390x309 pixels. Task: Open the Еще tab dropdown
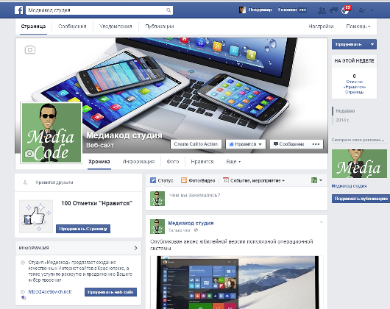pyautogui.click(x=233, y=162)
